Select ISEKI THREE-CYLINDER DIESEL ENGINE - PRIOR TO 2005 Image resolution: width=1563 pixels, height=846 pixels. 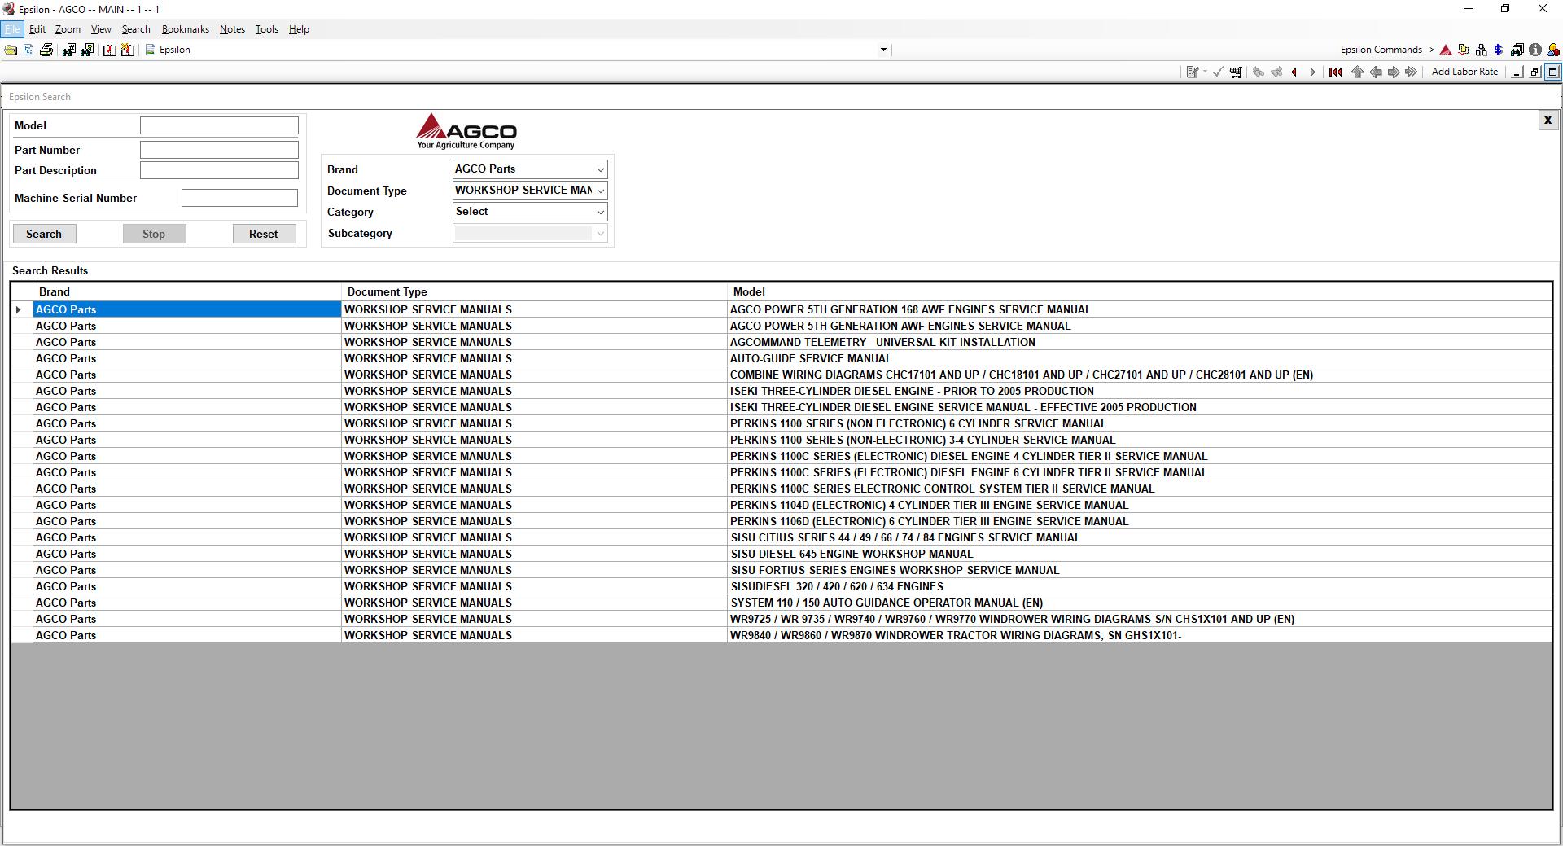click(x=781, y=391)
